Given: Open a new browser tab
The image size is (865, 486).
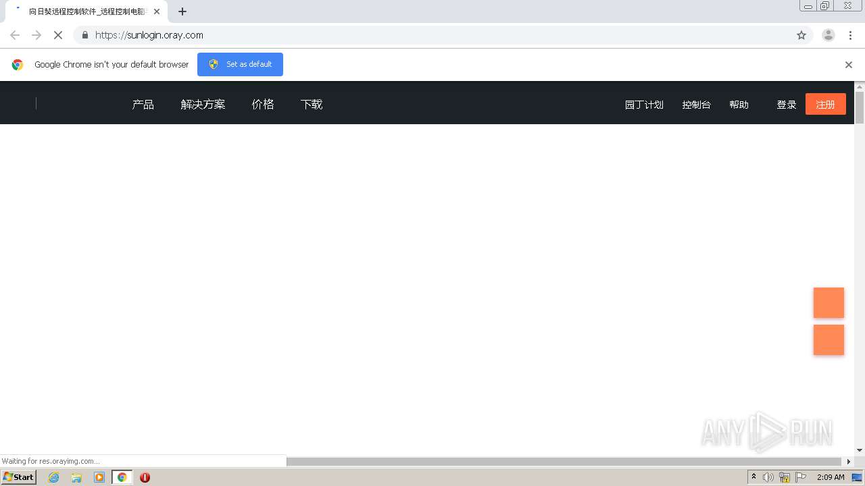Looking at the screenshot, I should tap(182, 11).
